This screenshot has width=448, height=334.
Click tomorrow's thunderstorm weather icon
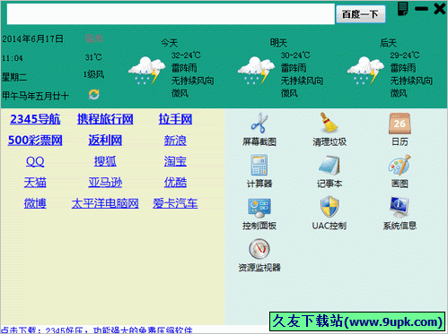256,71
